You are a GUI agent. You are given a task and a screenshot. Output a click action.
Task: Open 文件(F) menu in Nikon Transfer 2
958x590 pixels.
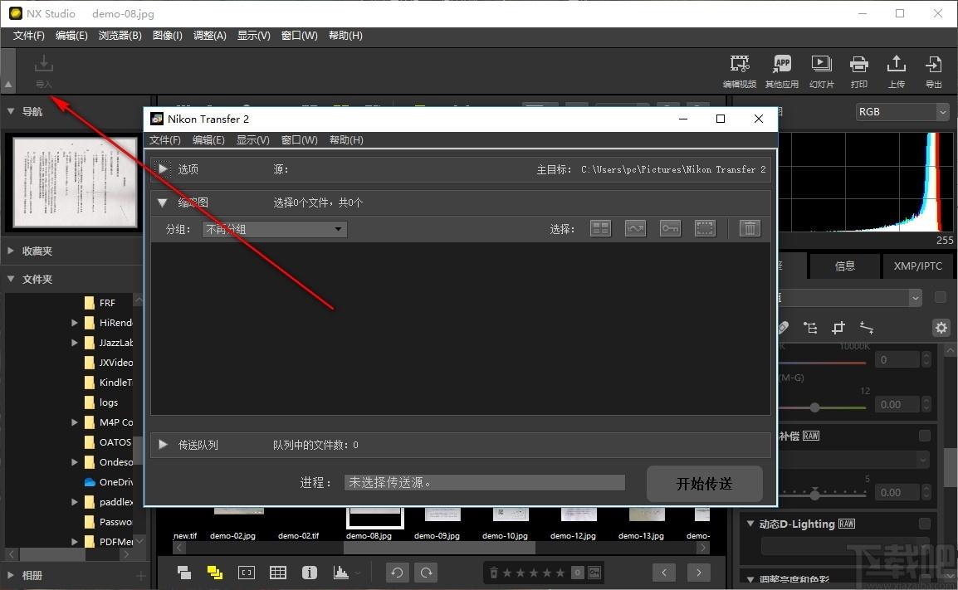click(x=165, y=140)
